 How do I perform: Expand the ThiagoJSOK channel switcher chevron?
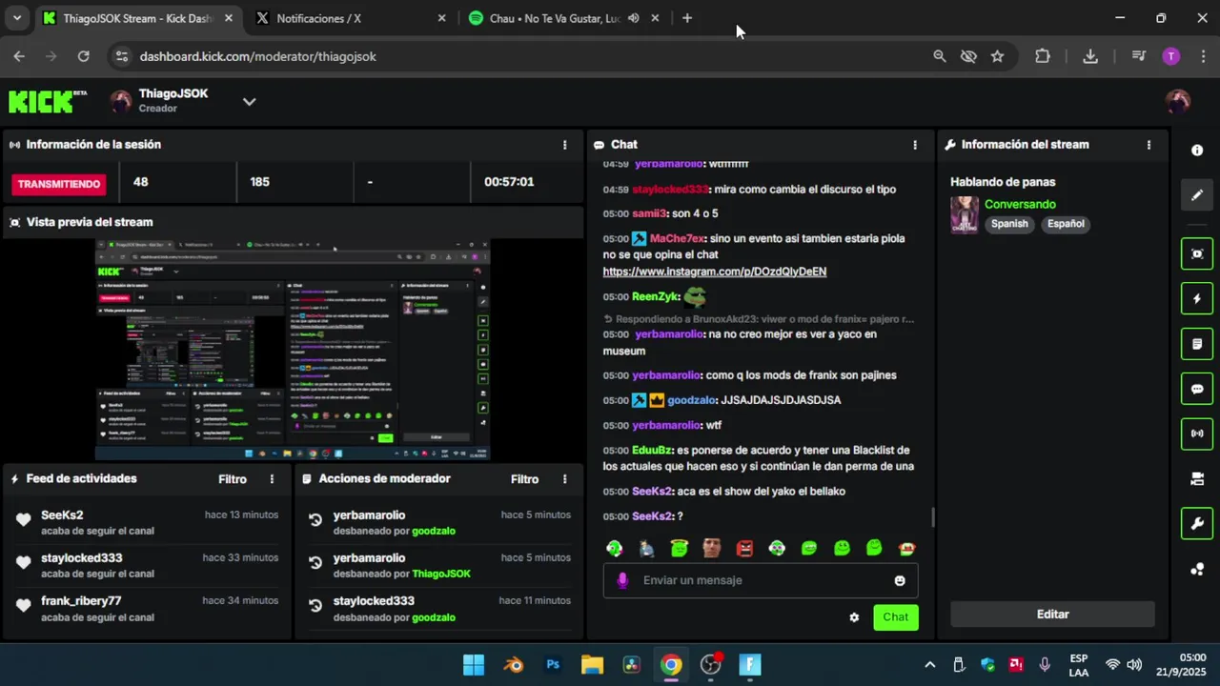pos(249,101)
